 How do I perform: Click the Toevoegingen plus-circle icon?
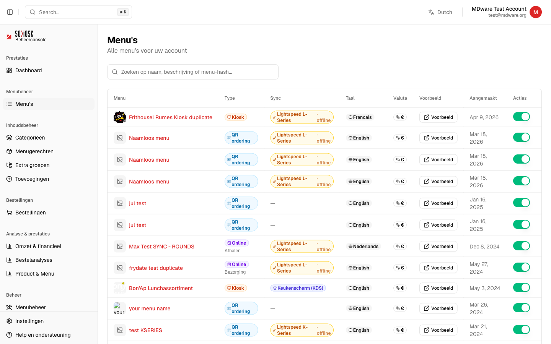click(9, 179)
